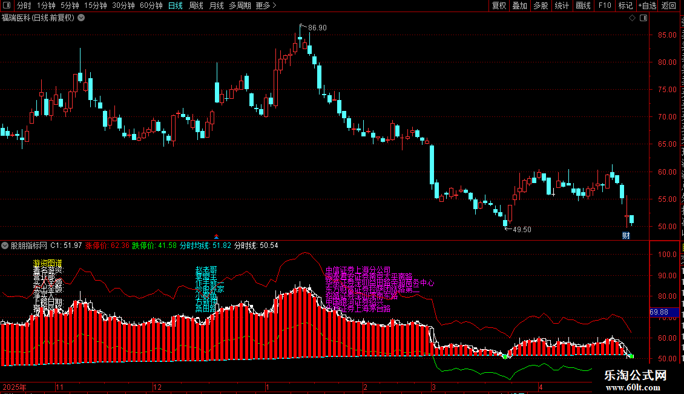Switch to 1分钟 period
This screenshot has width=684, height=394.
46,5
